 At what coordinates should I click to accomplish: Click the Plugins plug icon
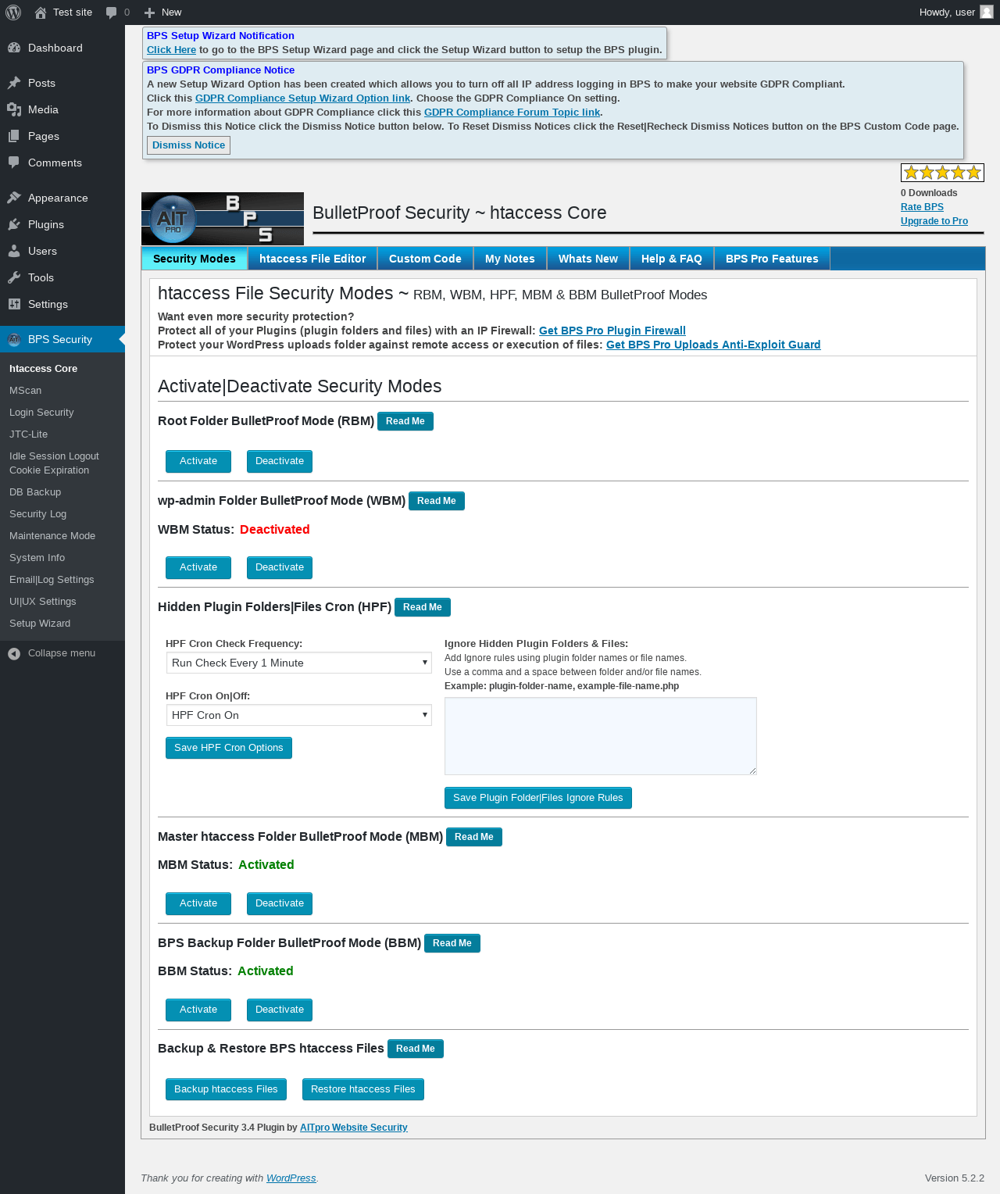coord(14,224)
